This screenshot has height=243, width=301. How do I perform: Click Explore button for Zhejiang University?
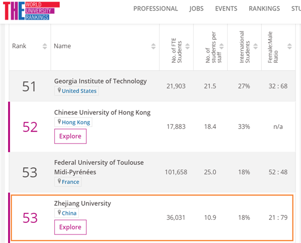[70, 227]
